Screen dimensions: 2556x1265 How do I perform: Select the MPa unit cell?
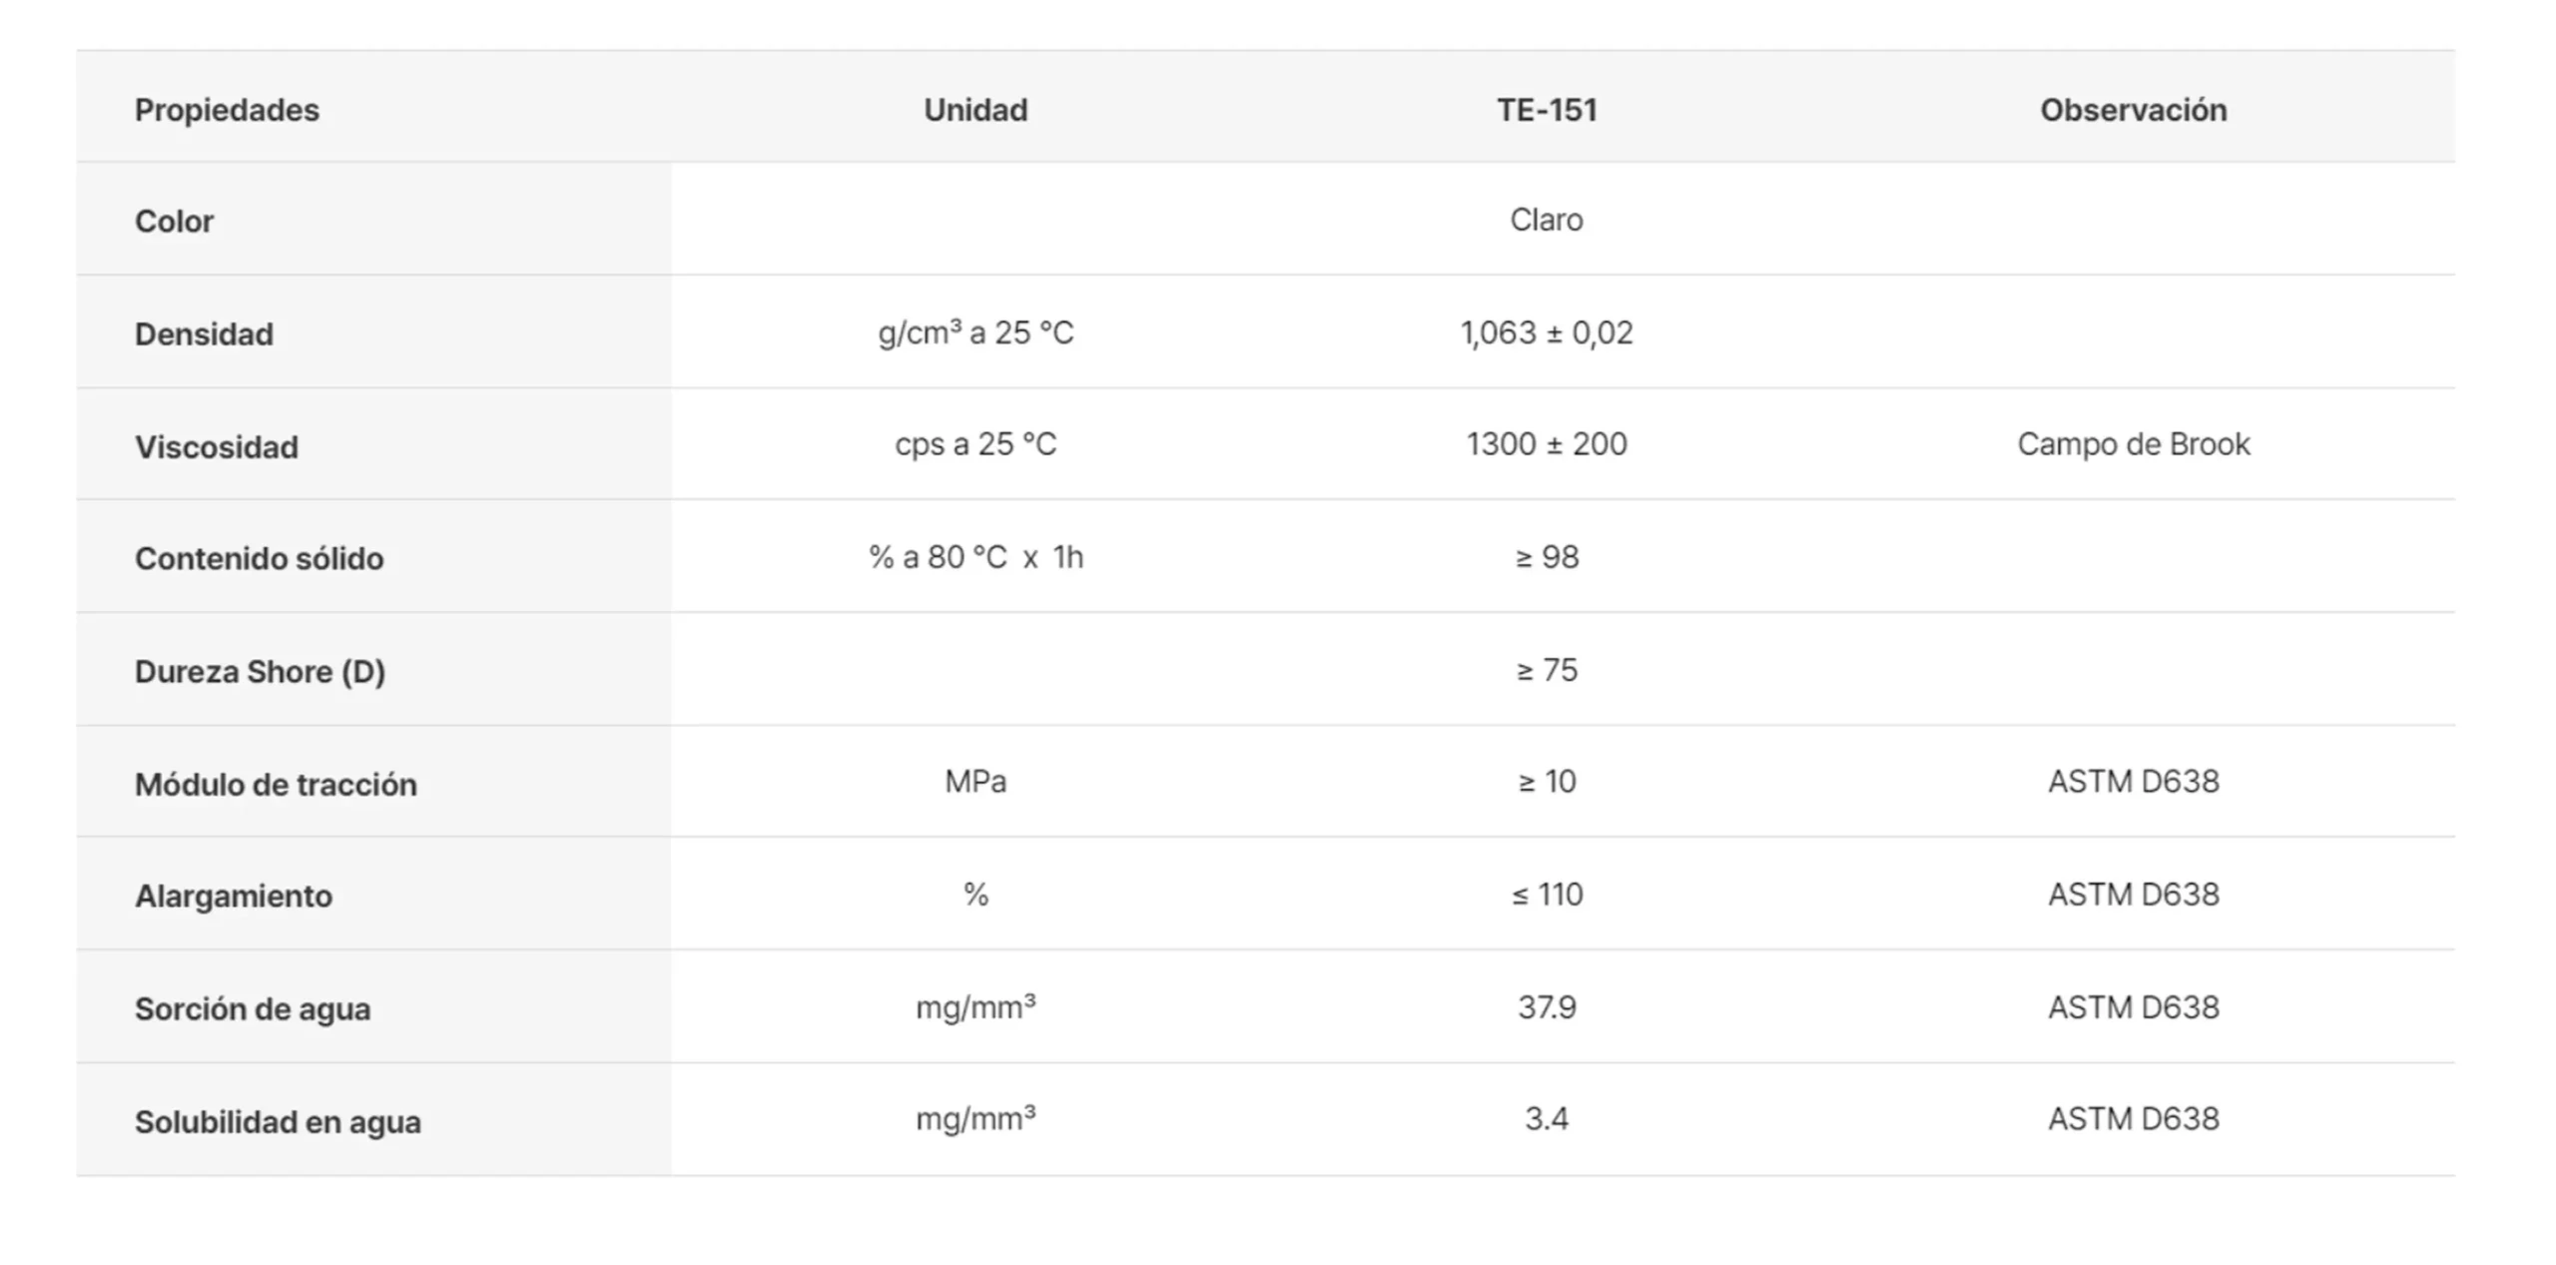pos(974,782)
